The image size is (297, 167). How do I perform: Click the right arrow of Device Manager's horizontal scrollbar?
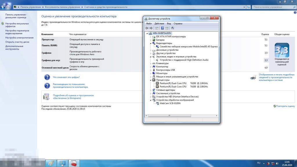pyautogui.click(x=217, y=116)
